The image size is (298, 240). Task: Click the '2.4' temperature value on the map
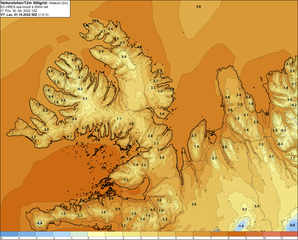[x=172, y=89]
